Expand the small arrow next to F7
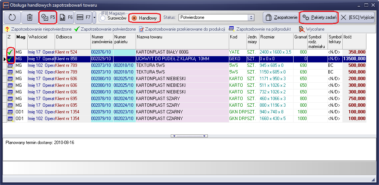The height and width of the screenshot is (185, 379). 95,17
